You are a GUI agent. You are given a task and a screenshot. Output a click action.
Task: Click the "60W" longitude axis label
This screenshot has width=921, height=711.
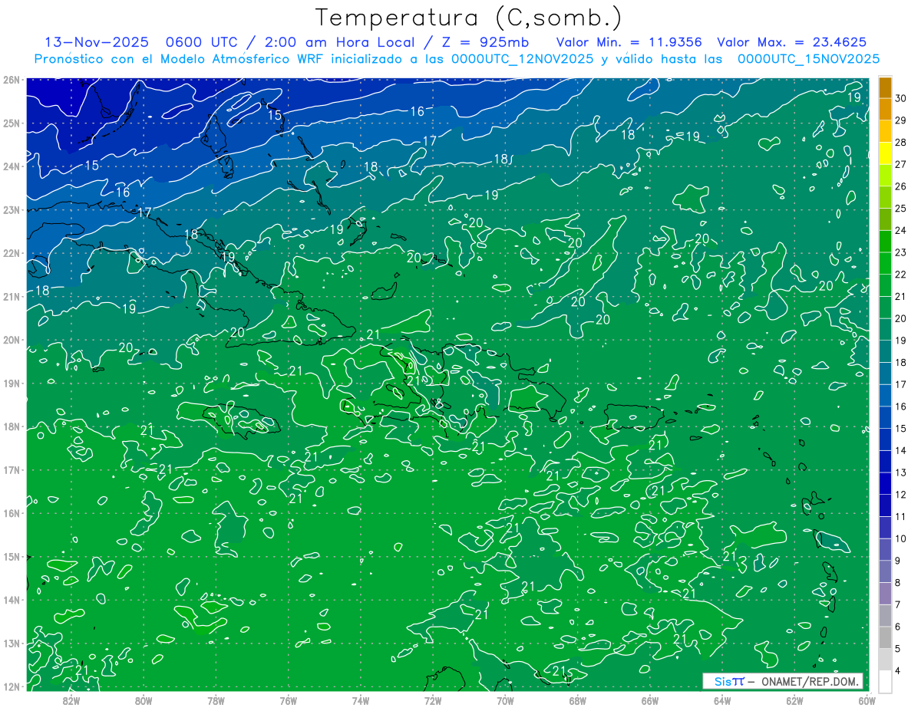[867, 700]
